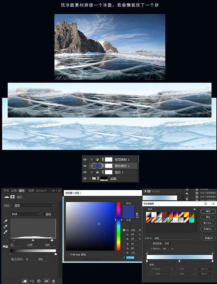The height and width of the screenshot is (284, 217).
Task: Select the gray point eyedropper in Levels
Action: pyautogui.click(x=6, y=226)
